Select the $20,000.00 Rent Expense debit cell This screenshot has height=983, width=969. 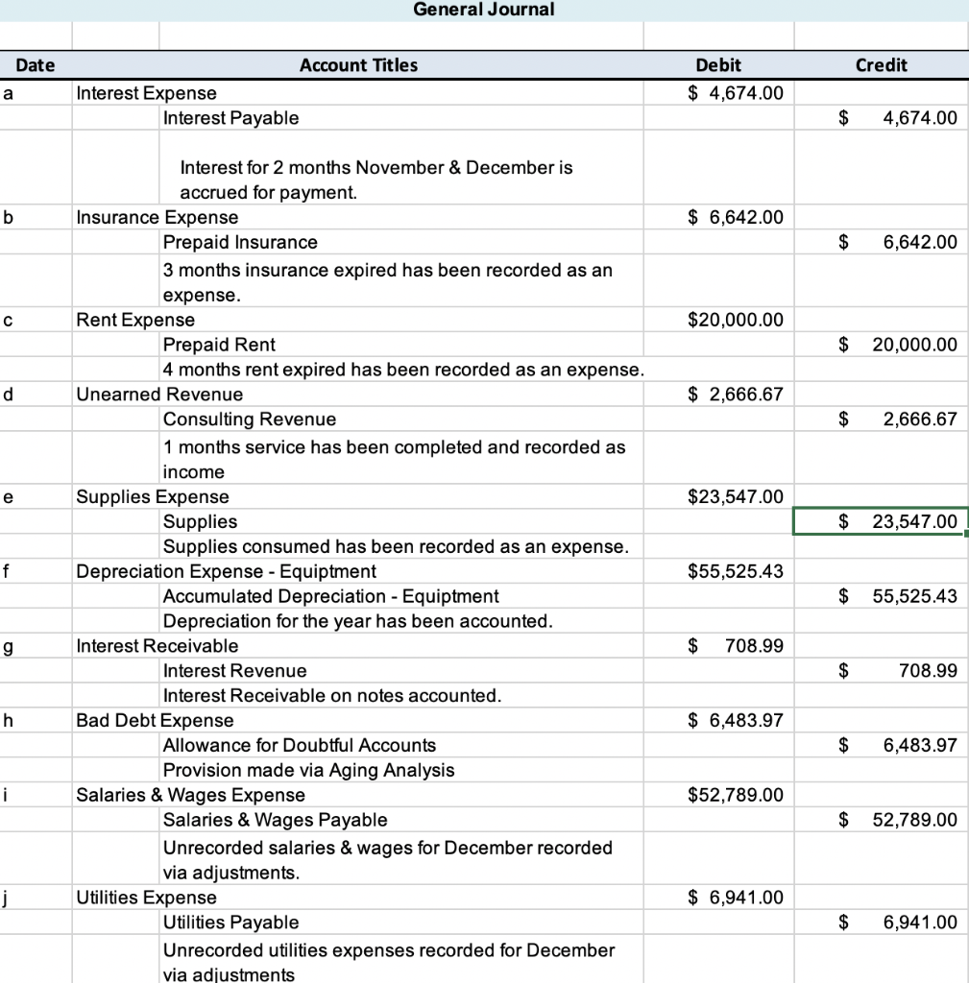click(x=718, y=319)
